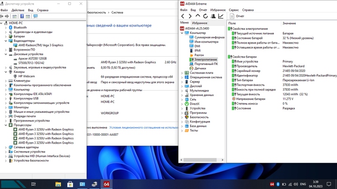Click the Bluetooth tray icon
The width and height of the screenshot is (337, 189).
(278, 184)
